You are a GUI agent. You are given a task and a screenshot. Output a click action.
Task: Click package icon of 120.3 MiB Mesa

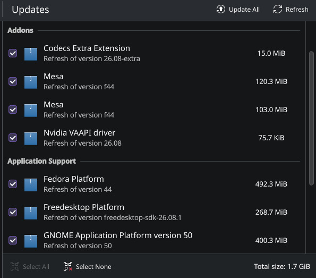pyautogui.click(x=31, y=82)
